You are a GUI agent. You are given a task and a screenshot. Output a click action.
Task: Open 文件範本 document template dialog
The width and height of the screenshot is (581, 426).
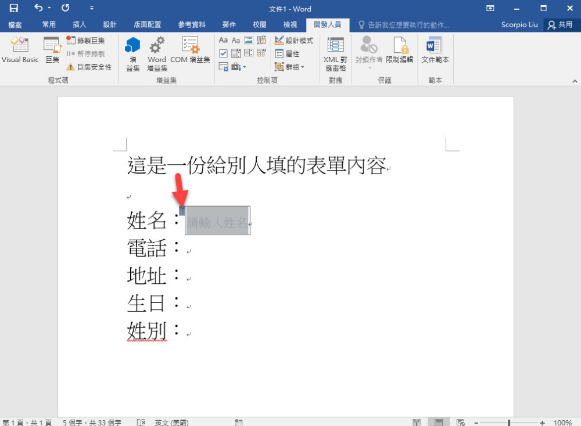[x=435, y=50]
